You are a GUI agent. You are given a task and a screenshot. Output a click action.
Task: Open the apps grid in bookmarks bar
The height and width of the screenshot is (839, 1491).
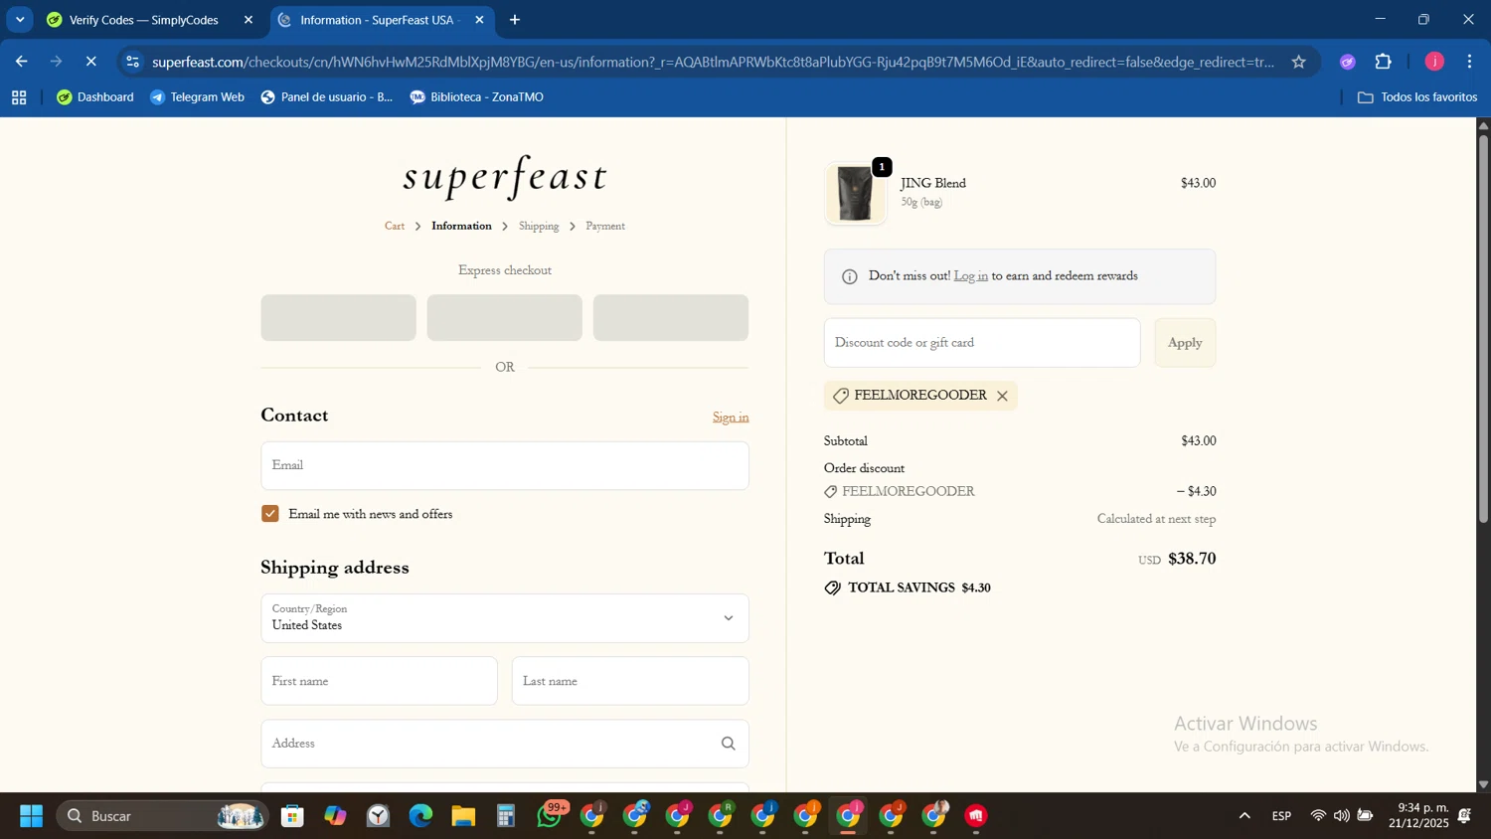coord(19,97)
